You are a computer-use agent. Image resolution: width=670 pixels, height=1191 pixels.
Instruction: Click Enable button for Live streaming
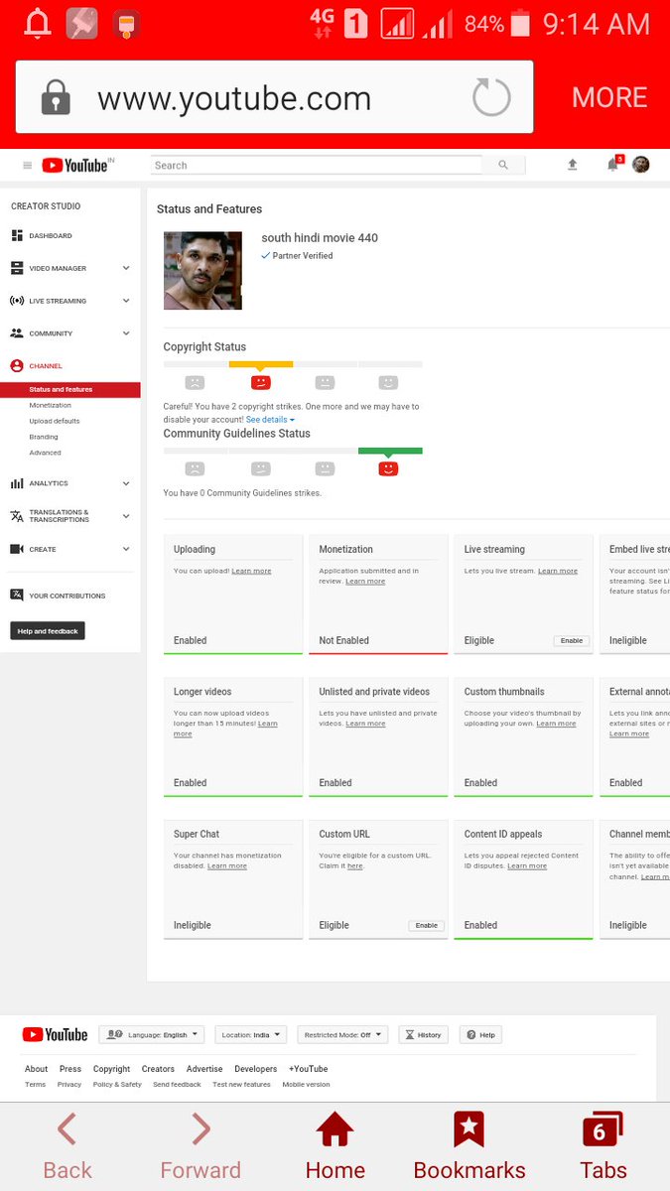pyautogui.click(x=572, y=640)
